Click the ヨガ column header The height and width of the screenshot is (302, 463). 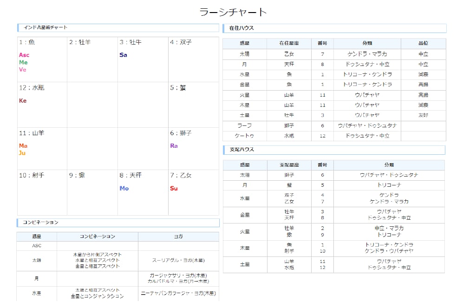(178, 236)
